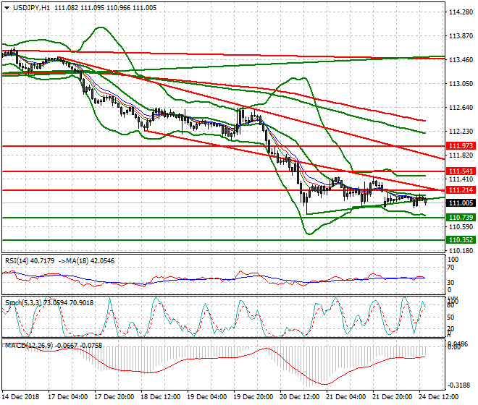Click the USDJPY,H1 chart title text

[31, 8]
